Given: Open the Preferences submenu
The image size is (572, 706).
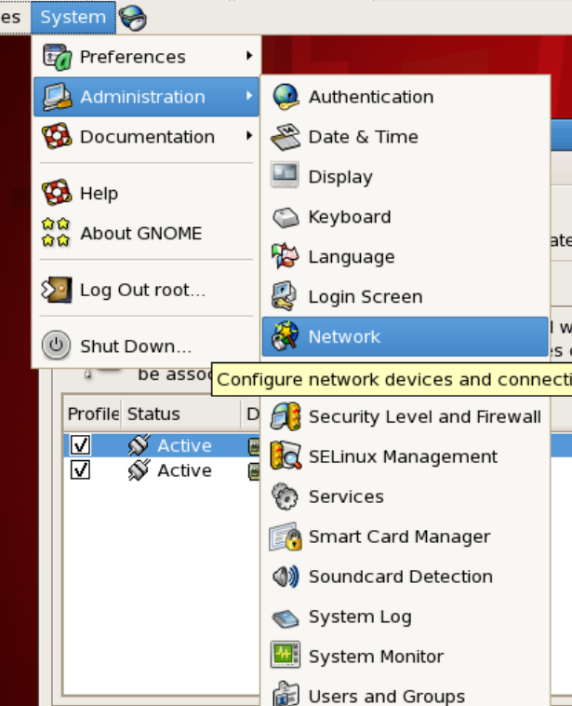Looking at the screenshot, I should pyautogui.click(x=146, y=57).
